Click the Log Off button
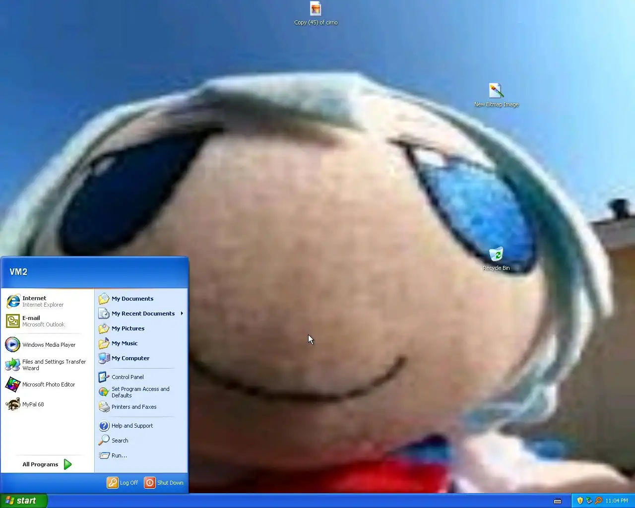The height and width of the screenshot is (508, 635). coord(123,483)
